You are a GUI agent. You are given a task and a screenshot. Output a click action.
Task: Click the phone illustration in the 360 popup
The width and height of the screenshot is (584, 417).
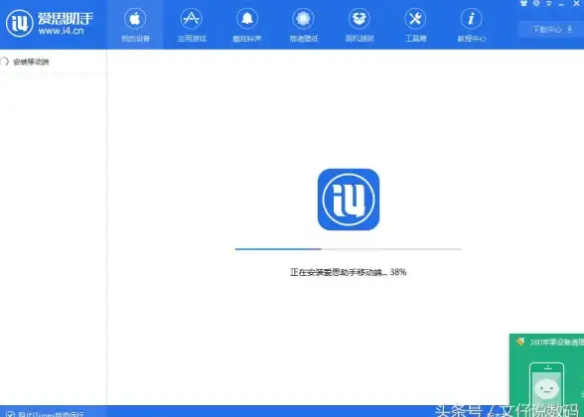pos(546,383)
